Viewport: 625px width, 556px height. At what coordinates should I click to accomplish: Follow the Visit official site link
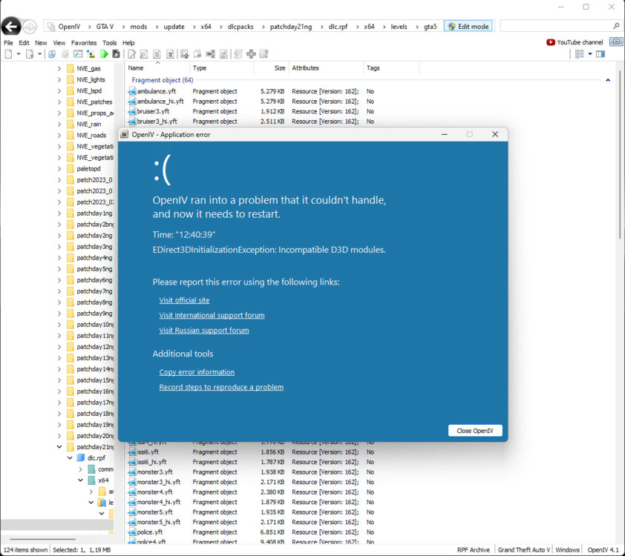184,300
